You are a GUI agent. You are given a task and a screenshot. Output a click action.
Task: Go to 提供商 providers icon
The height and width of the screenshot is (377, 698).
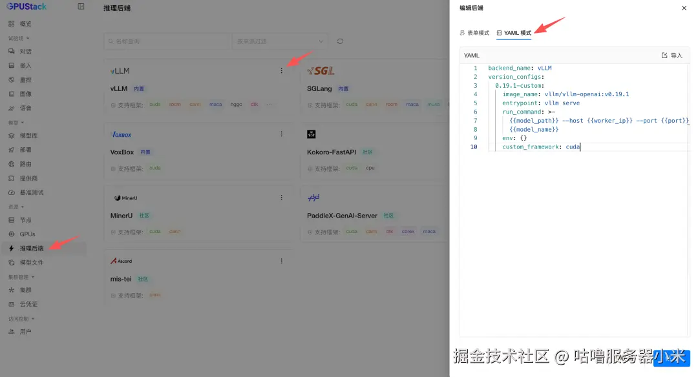(x=12, y=178)
